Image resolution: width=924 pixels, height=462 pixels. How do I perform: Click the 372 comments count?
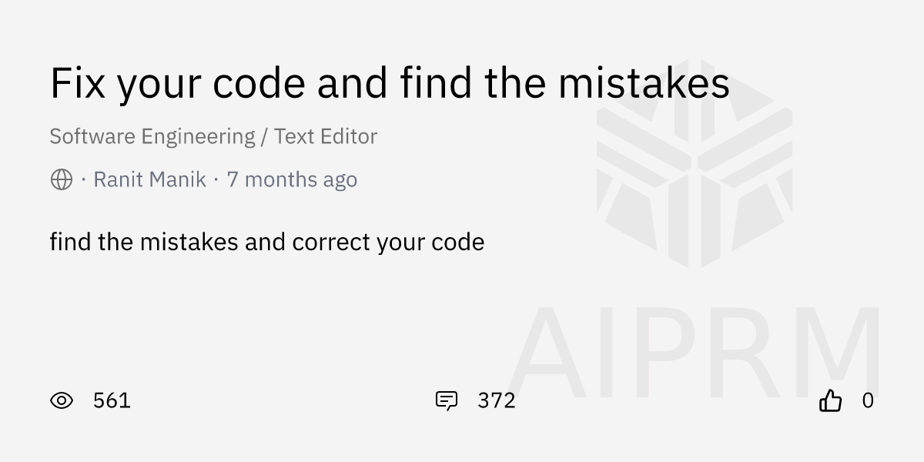497,400
